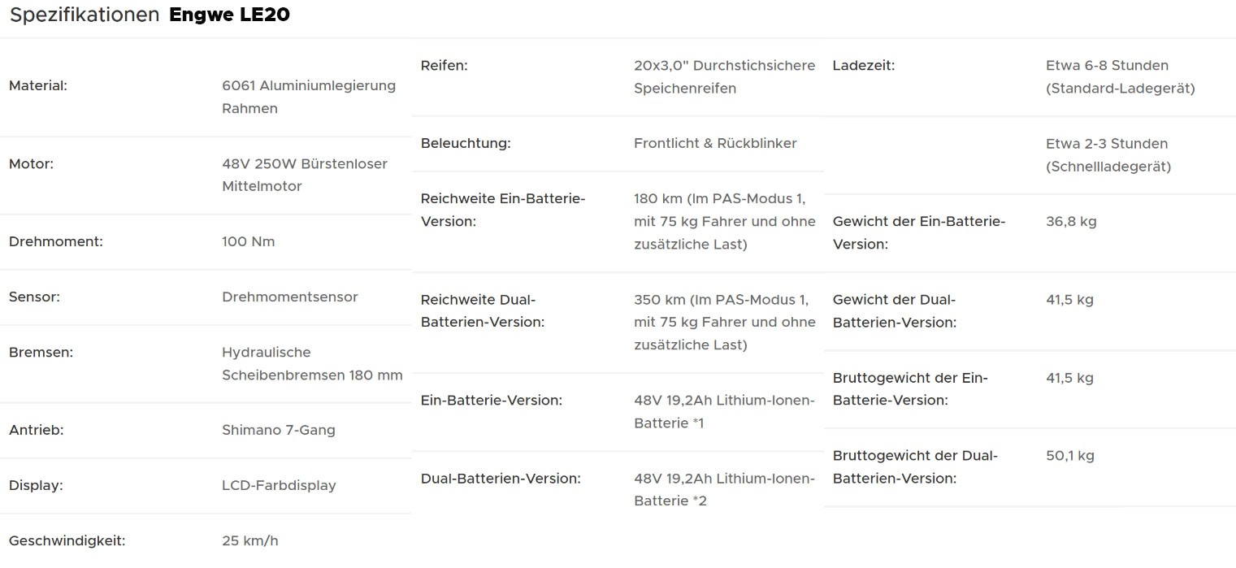Click the Shimano 7-Gang value
The image size is (1236, 568).
[278, 430]
